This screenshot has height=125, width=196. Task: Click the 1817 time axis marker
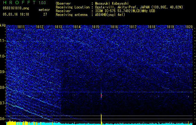[x=133, y=27]
